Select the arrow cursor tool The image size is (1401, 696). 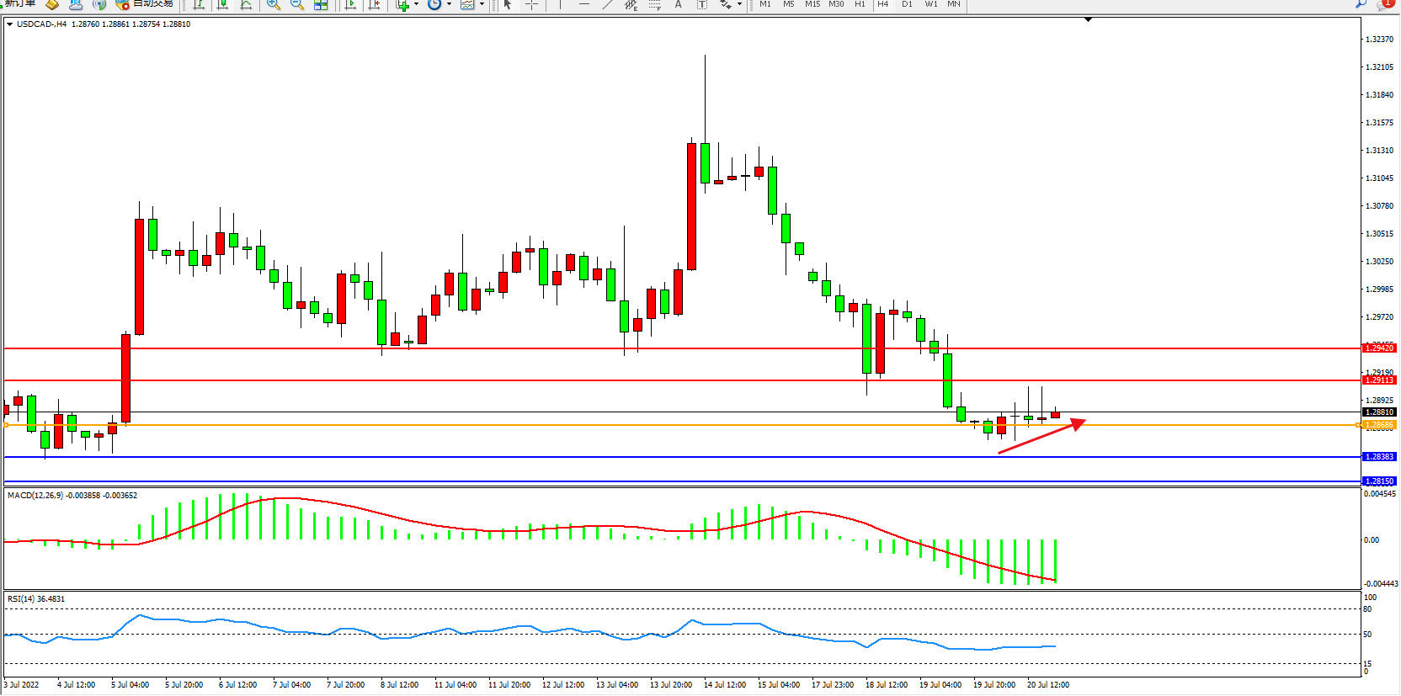(508, 4)
